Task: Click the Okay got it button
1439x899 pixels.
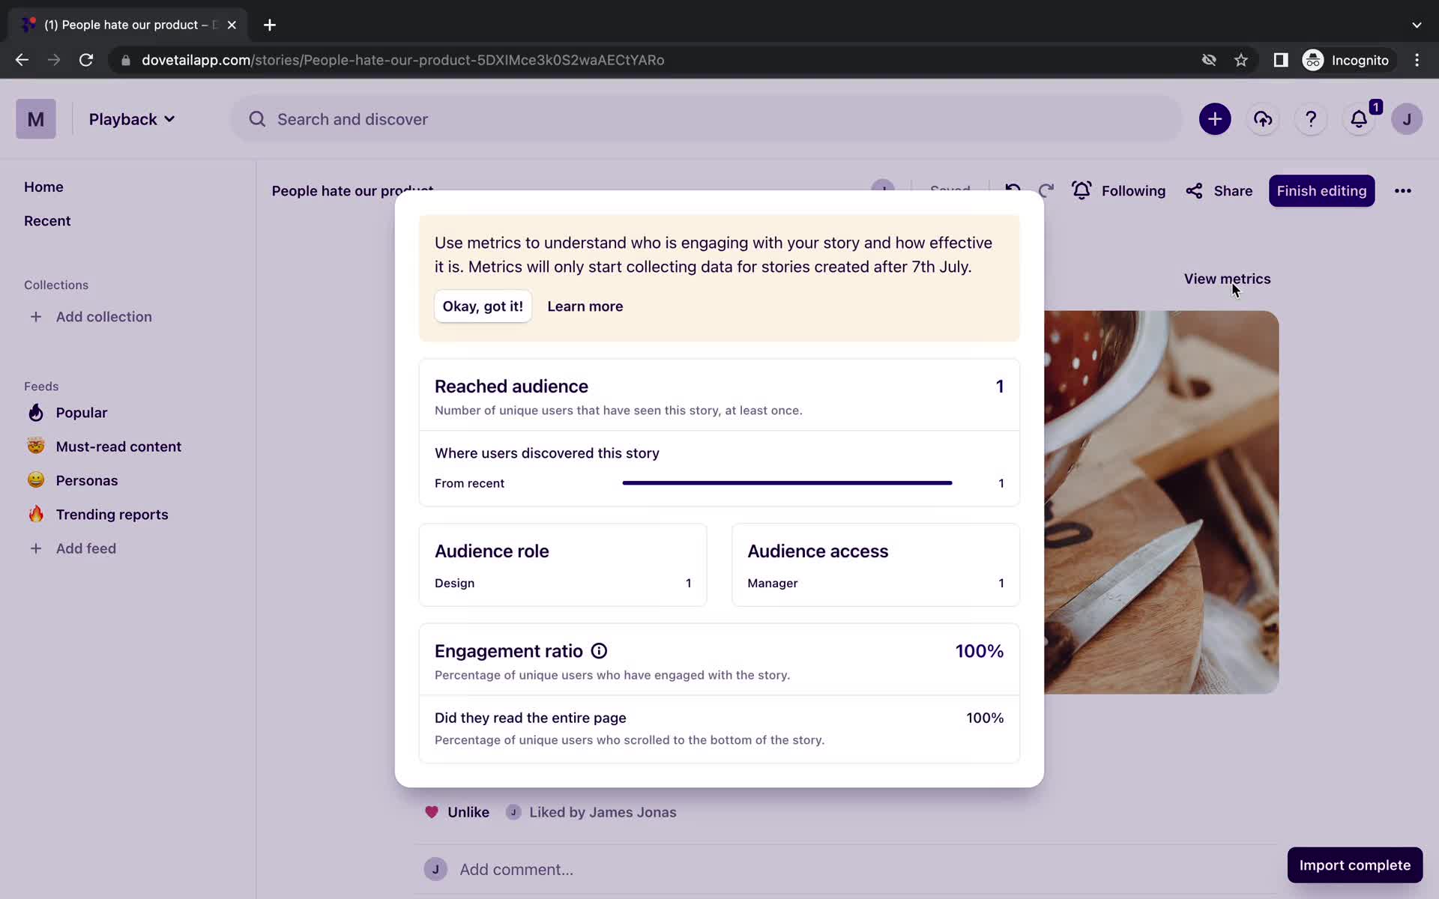Action: [x=482, y=306]
